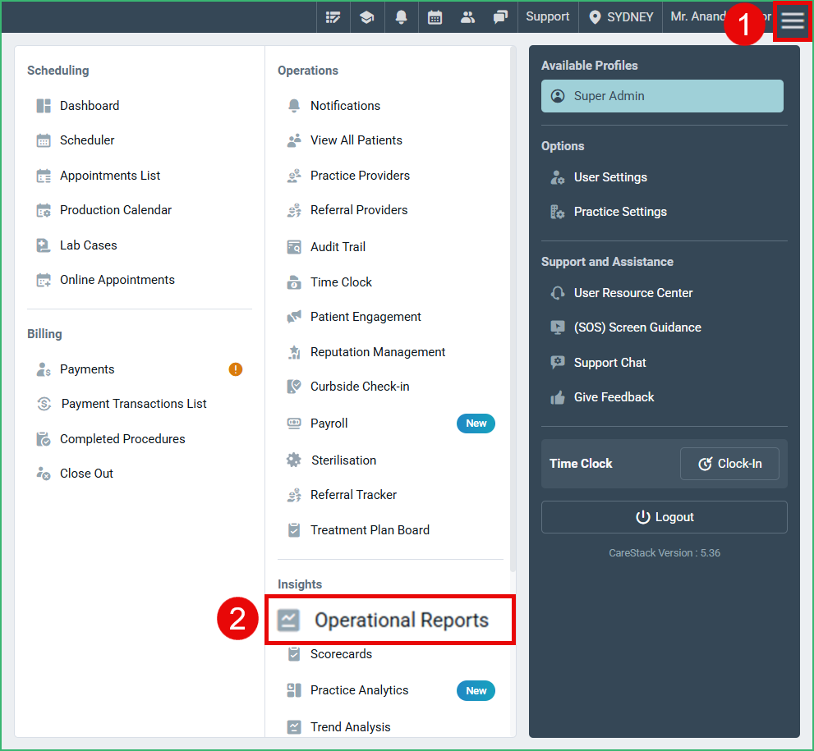Image resolution: width=814 pixels, height=751 pixels.
Task: Click the Reputation Management star icon
Action: click(x=294, y=352)
